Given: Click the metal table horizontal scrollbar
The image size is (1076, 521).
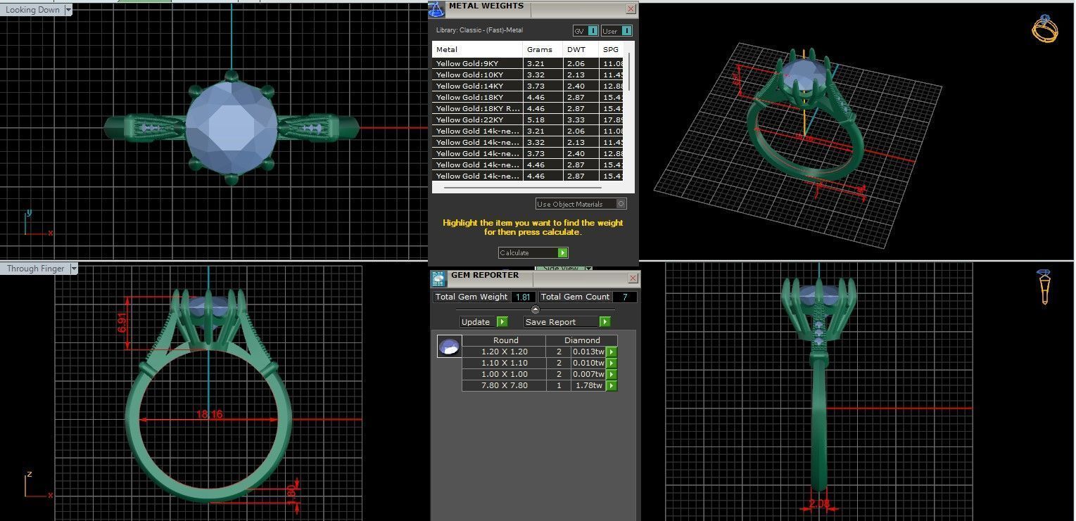Looking at the screenshot, I should 522,188.
